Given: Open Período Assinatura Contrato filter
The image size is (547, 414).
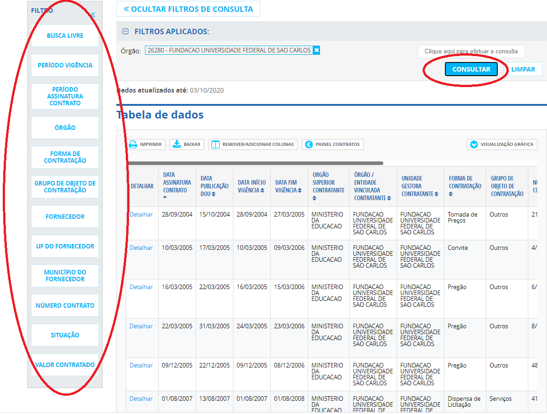Looking at the screenshot, I should (x=65, y=96).
